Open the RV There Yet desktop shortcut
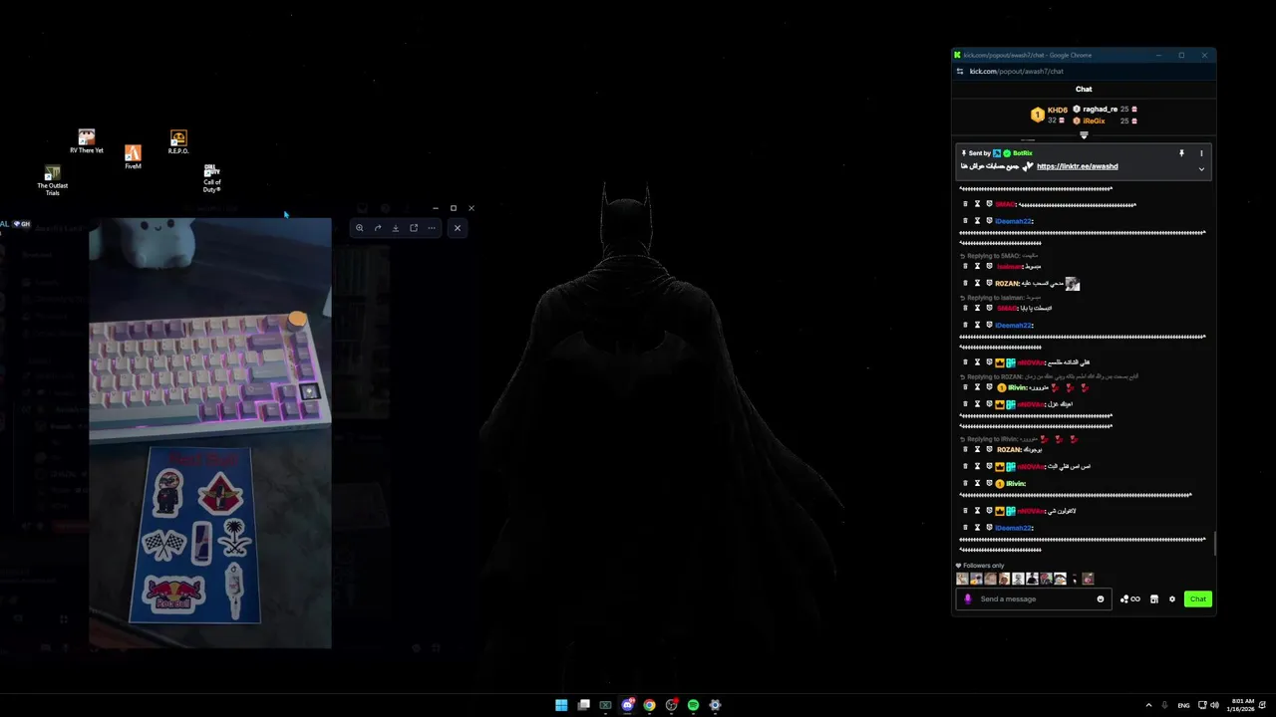The height and width of the screenshot is (717, 1276). [87, 140]
